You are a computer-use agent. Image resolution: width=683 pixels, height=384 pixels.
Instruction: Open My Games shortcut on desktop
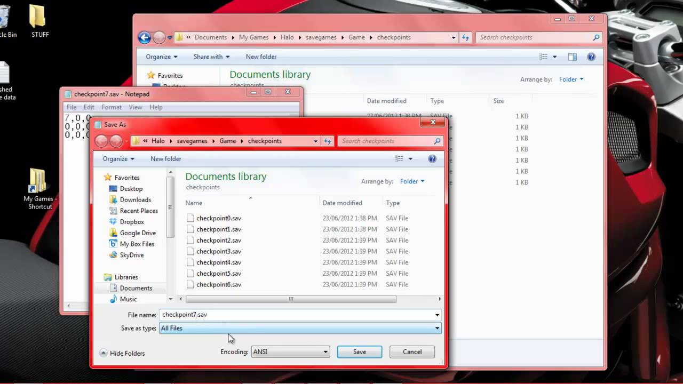[39, 189]
